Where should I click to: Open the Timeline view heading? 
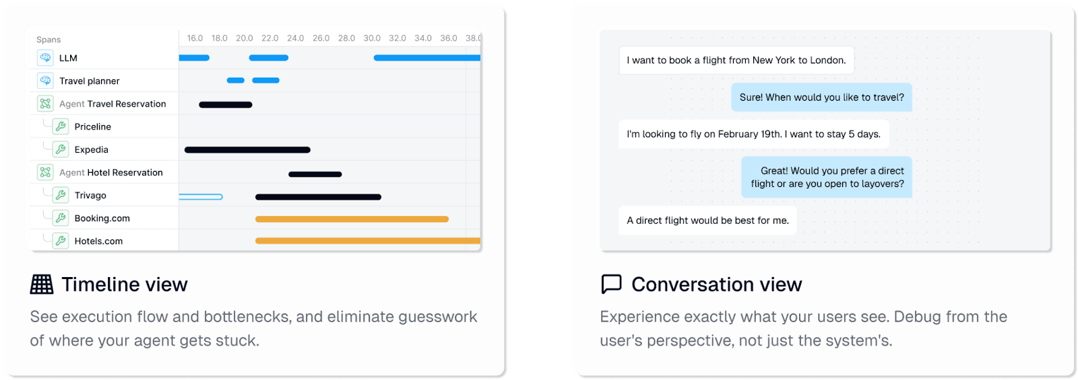pos(125,284)
